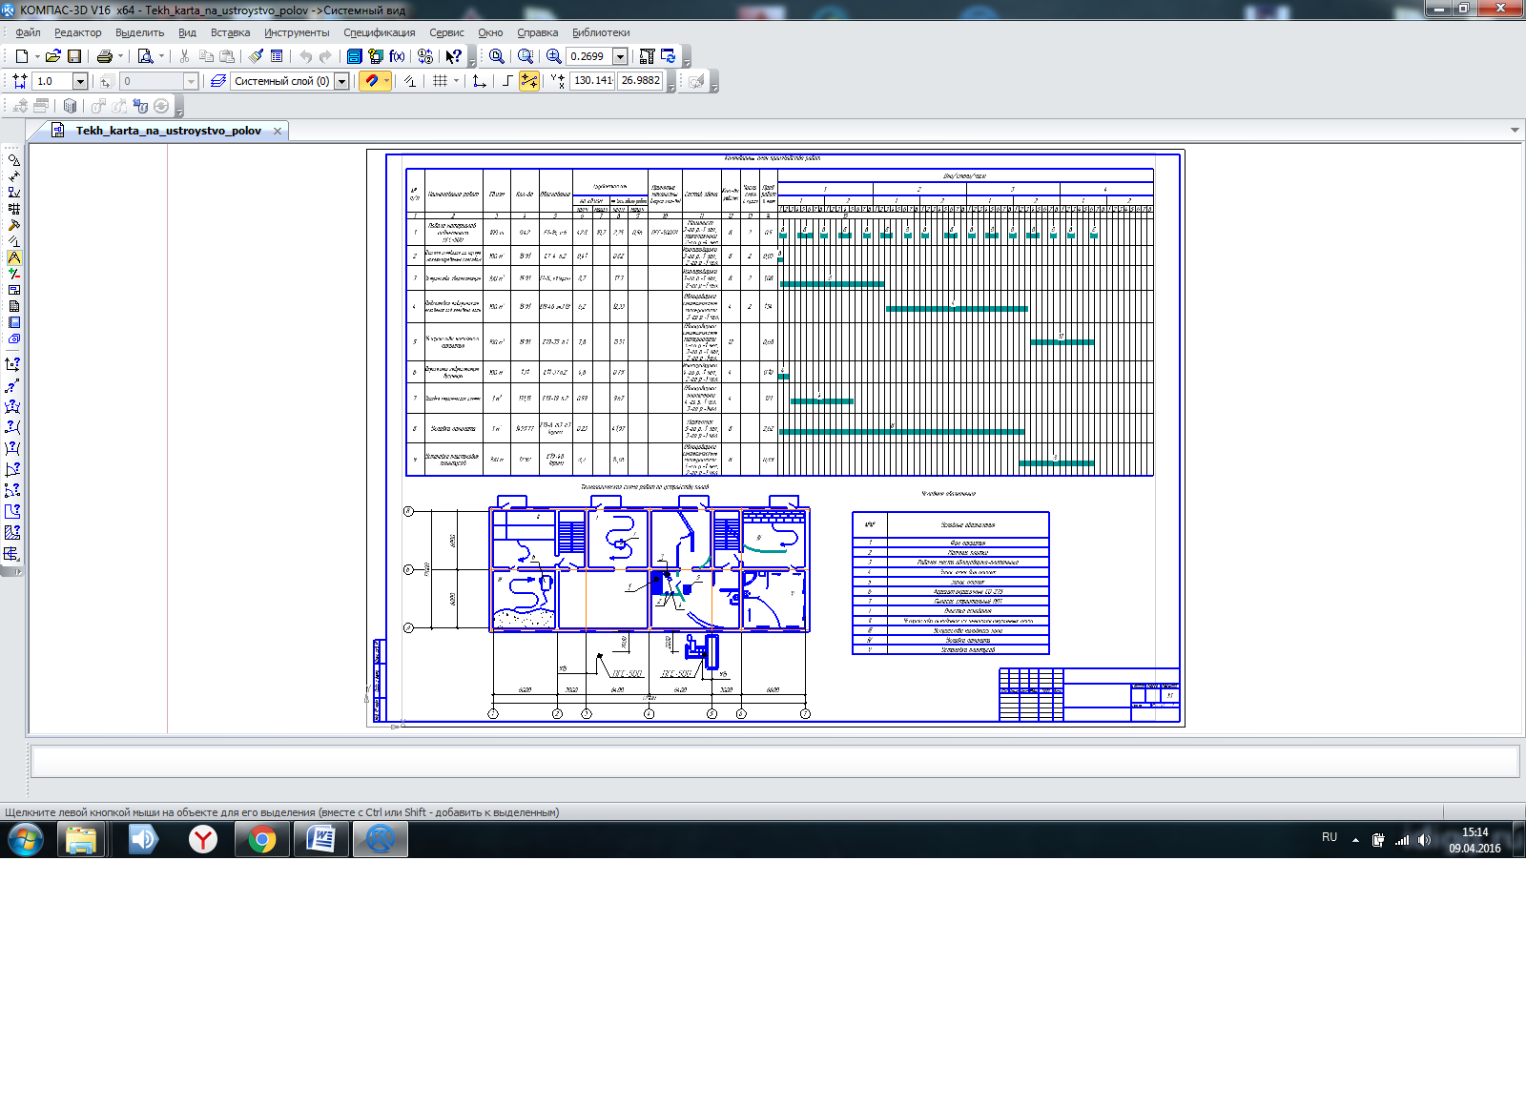The width and height of the screenshot is (1526, 1107).
Task: Click the Y coordinate field 26.9882
Action: pyautogui.click(x=640, y=81)
